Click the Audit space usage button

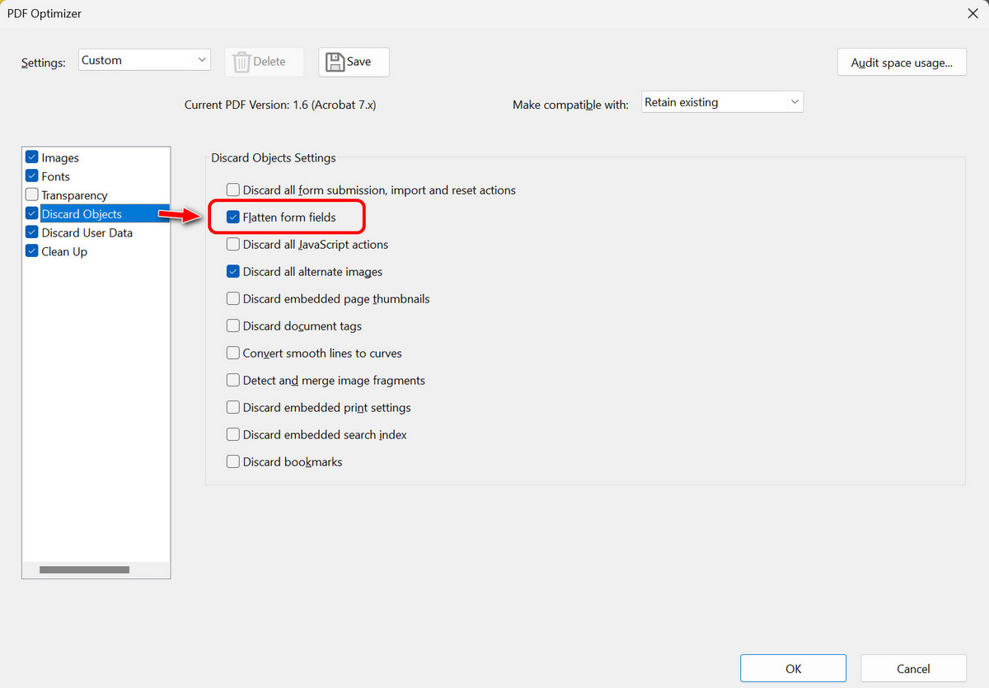pos(901,62)
